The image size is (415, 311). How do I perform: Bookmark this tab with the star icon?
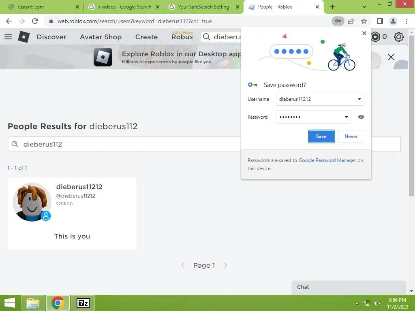[364, 21]
